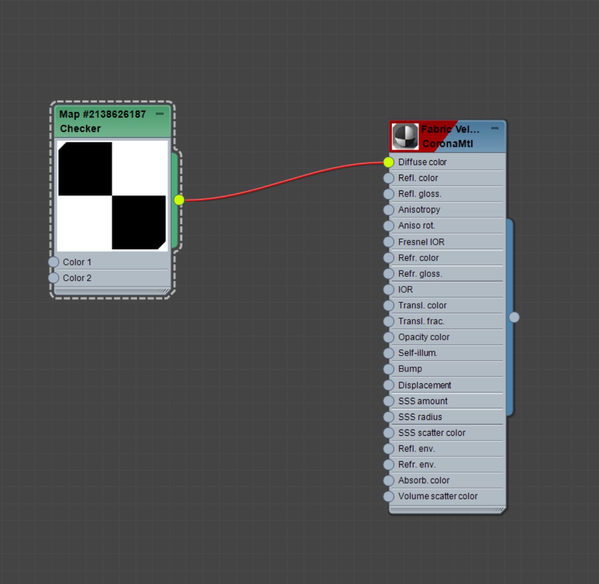Click the Volume scatter color input socket

389,496
